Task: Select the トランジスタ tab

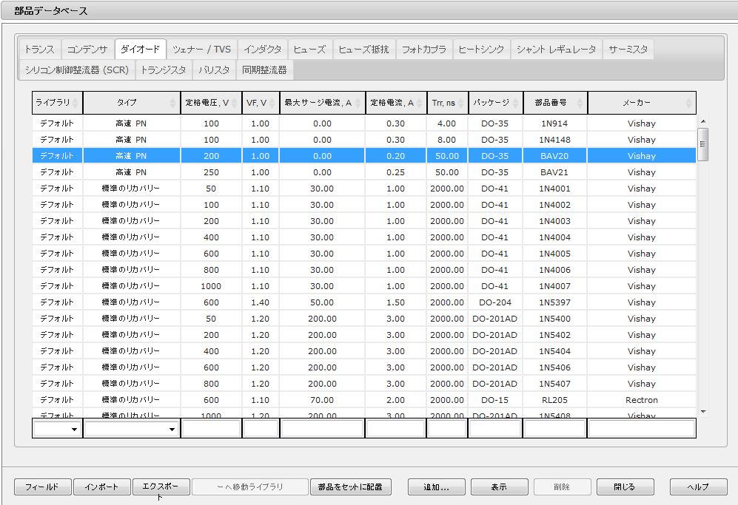Action: (x=163, y=70)
